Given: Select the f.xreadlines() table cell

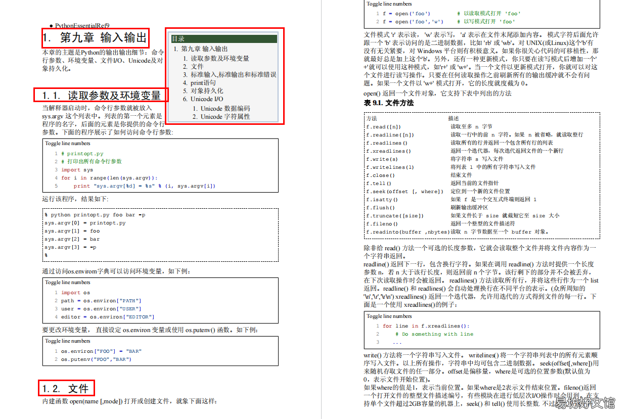Looking at the screenshot, I should (x=388, y=151).
